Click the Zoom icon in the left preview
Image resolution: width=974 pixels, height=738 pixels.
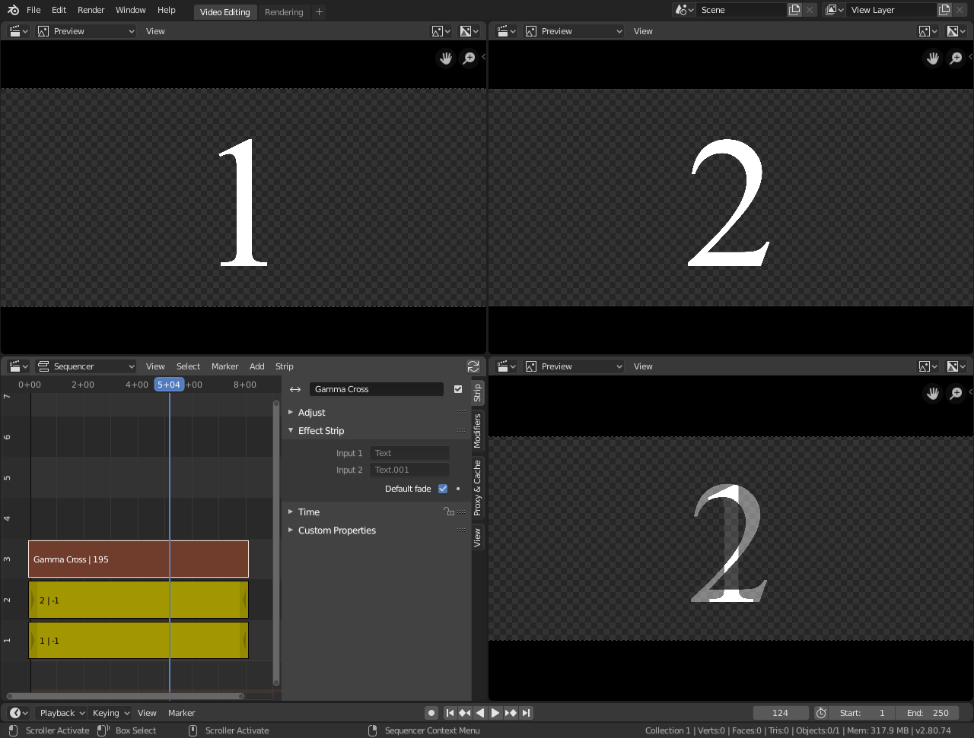[469, 58]
